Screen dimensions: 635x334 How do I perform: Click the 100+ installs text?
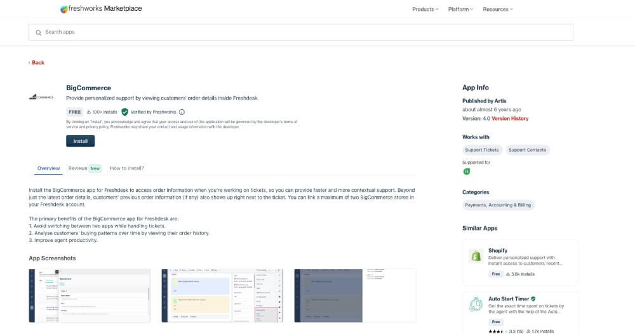point(105,112)
